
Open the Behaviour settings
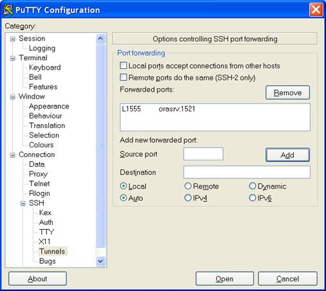click(45, 116)
